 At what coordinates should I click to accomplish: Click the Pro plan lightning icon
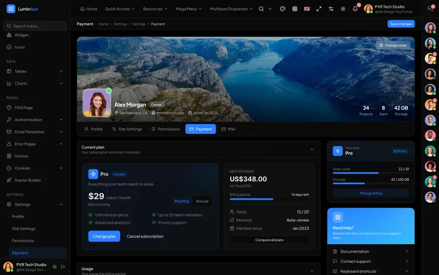coord(93,174)
